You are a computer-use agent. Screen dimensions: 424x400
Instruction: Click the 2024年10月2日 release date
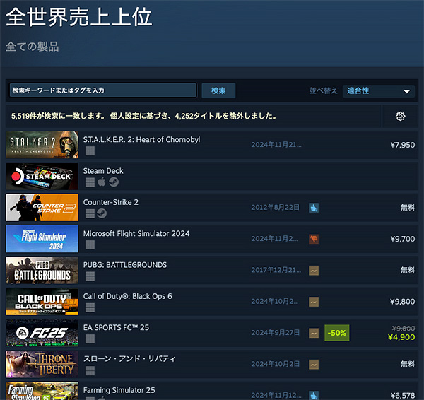pos(276,364)
